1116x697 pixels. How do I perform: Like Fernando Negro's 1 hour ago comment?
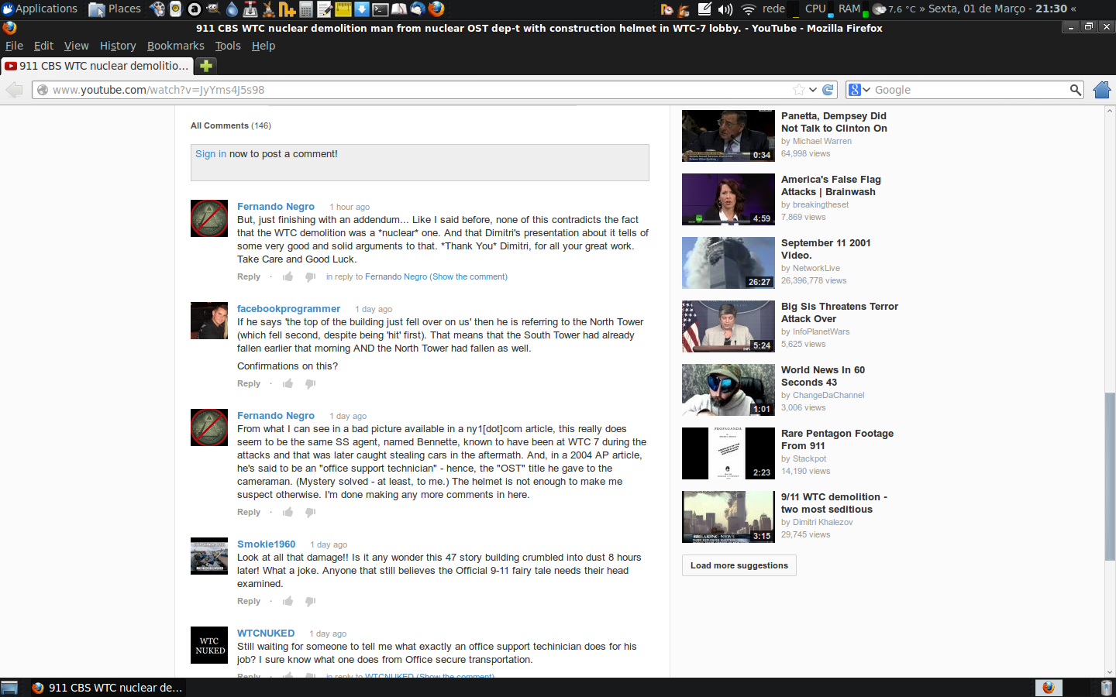click(288, 276)
